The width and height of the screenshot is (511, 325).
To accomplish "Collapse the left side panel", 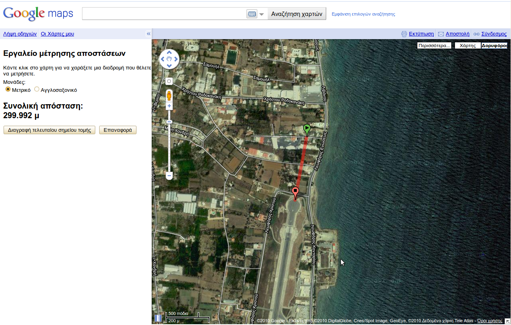I will (148, 34).
